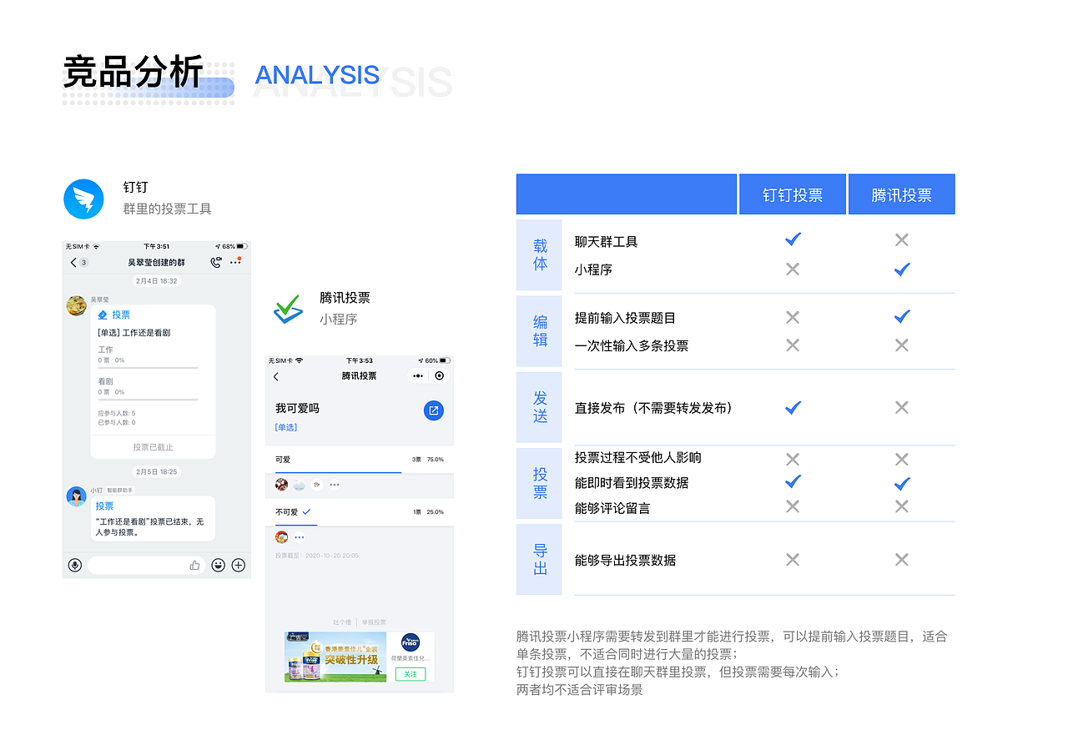This screenshot has width=1068, height=755.
Task: Tap 吴翠莹's food avatar in the chat
Action: (77, 305)
